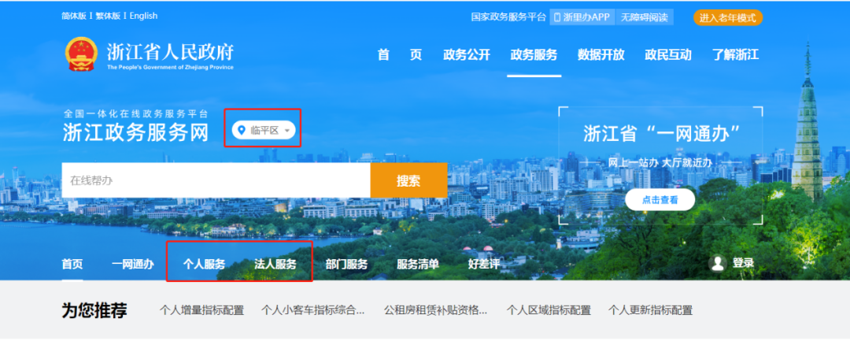Open 数据开放 navigation item
The image size is (850, 341).
click(601, 55)
